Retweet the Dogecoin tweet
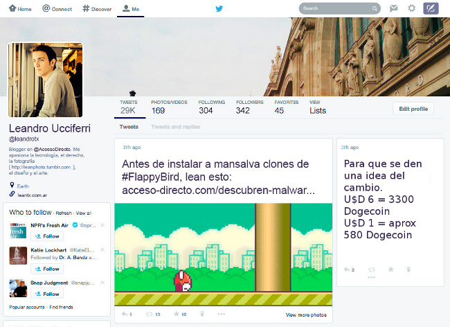The height and width of the screenshot is (327, 450). (x=372, y=269)
